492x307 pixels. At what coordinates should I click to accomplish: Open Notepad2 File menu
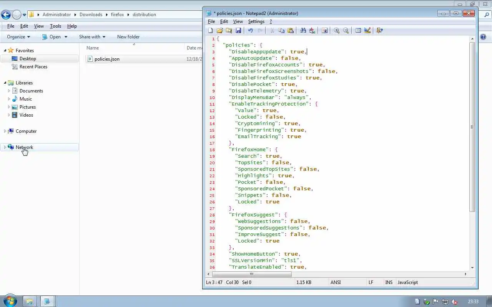point(211,21)
